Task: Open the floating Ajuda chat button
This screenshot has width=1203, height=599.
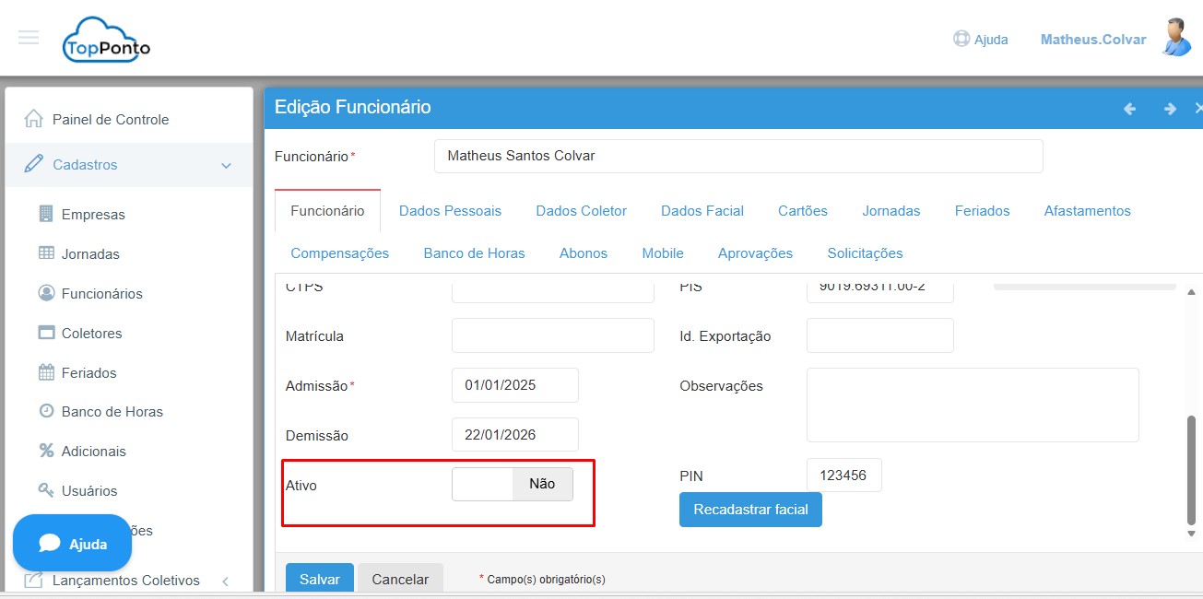Action: coord(73,544)
